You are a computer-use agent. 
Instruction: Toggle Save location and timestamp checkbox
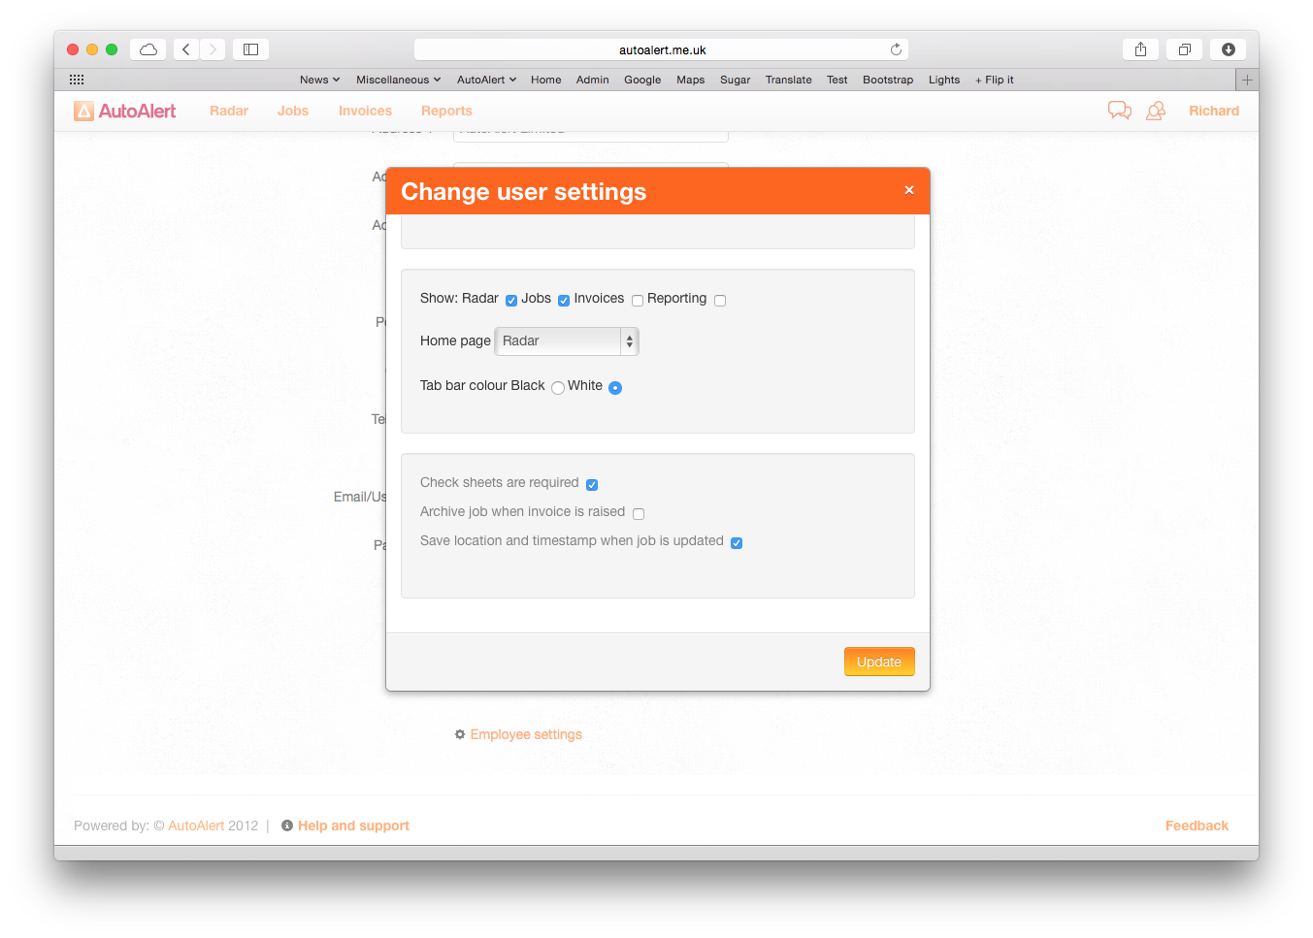pyautogui.click(x=737, y=543)
